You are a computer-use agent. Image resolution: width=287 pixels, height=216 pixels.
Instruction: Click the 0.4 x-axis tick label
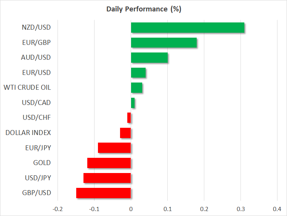coord(277,209)
